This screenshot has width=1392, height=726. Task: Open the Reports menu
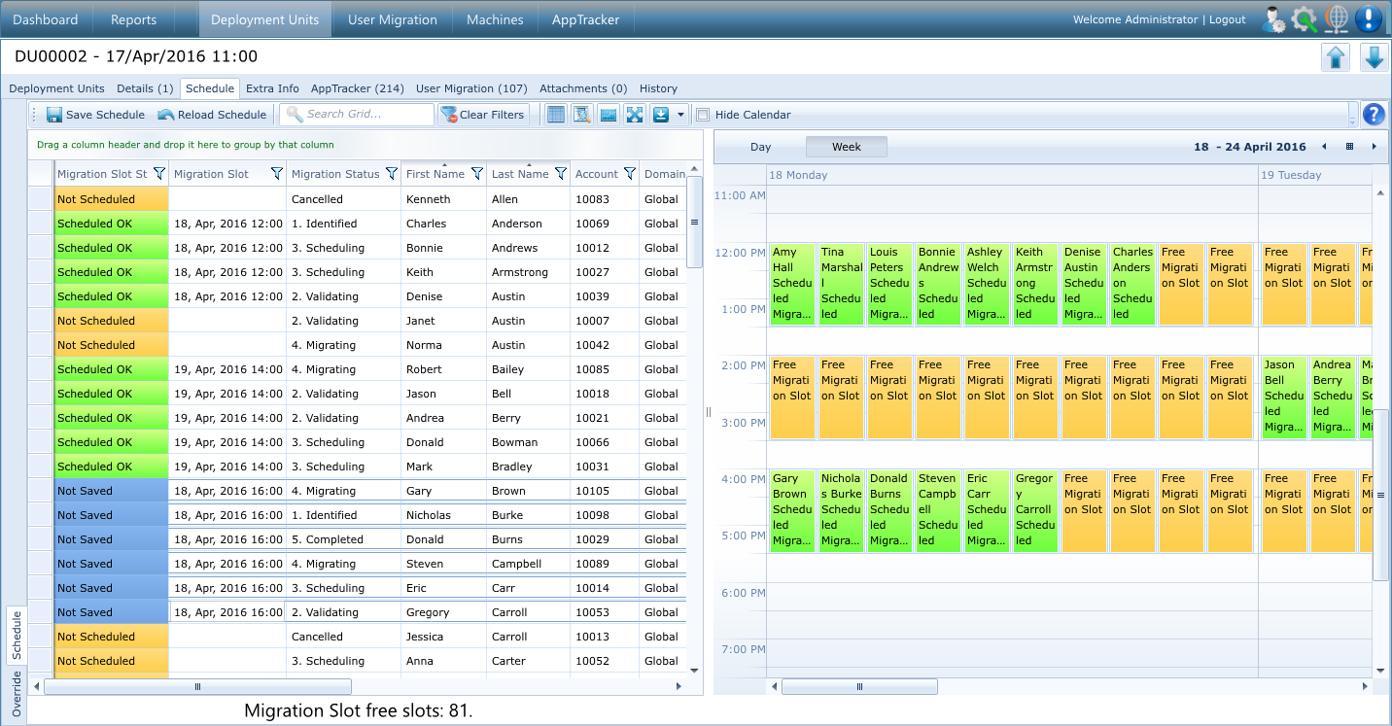click(133, 19)
